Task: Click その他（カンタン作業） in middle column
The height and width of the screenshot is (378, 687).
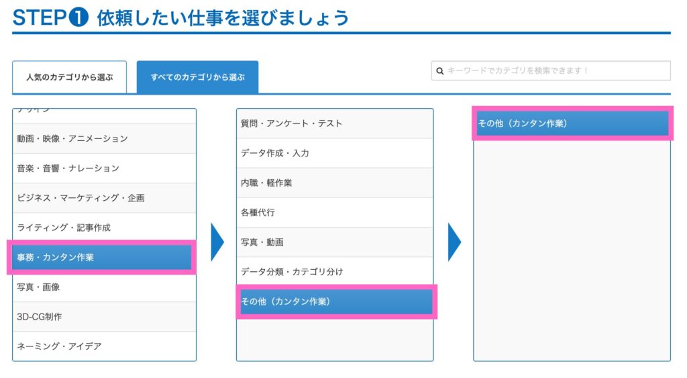Action: (x=334, y=301)
